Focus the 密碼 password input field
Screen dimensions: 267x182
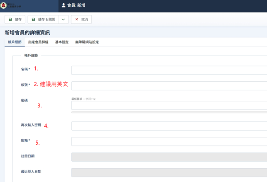tap(169, 106)
